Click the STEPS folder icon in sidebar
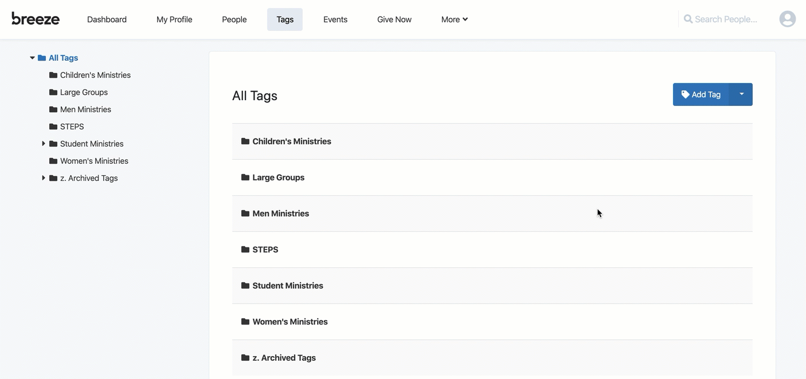The width and height of the screenshot is (806, 379). (x=53, y=127)
